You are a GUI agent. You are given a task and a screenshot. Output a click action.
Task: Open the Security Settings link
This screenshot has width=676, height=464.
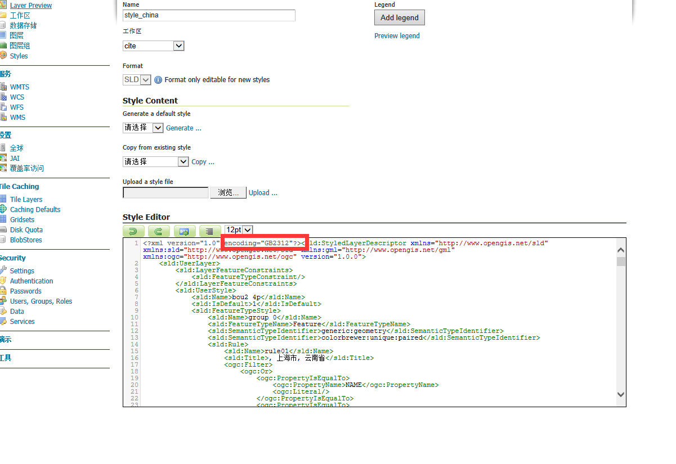coord(22,271)
